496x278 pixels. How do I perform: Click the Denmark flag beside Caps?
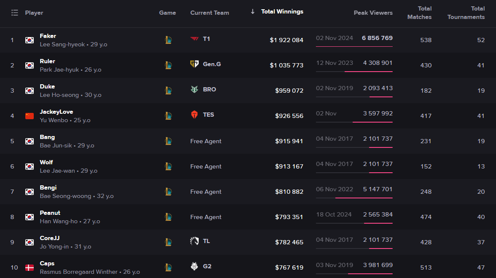(x=30, y=268)
